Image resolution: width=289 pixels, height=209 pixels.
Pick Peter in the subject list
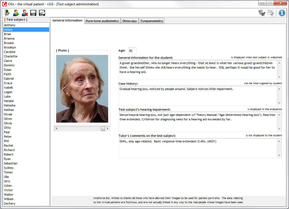click(26, 137)
